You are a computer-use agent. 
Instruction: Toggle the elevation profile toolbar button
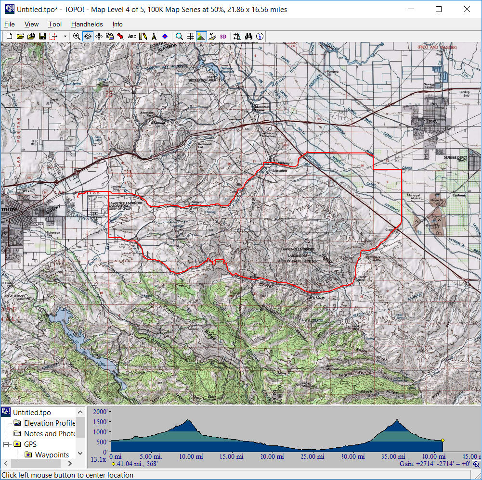pos(212,36)
